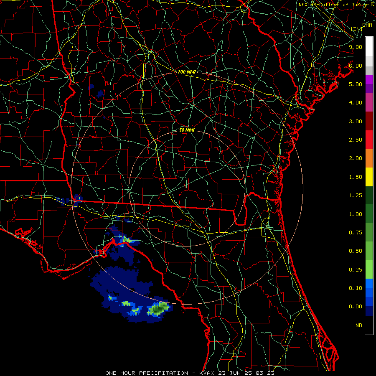Image resolution: width=376 pixels, height=376 pixels.
Task: Click the 2.50 legend value
Action: 356,140
